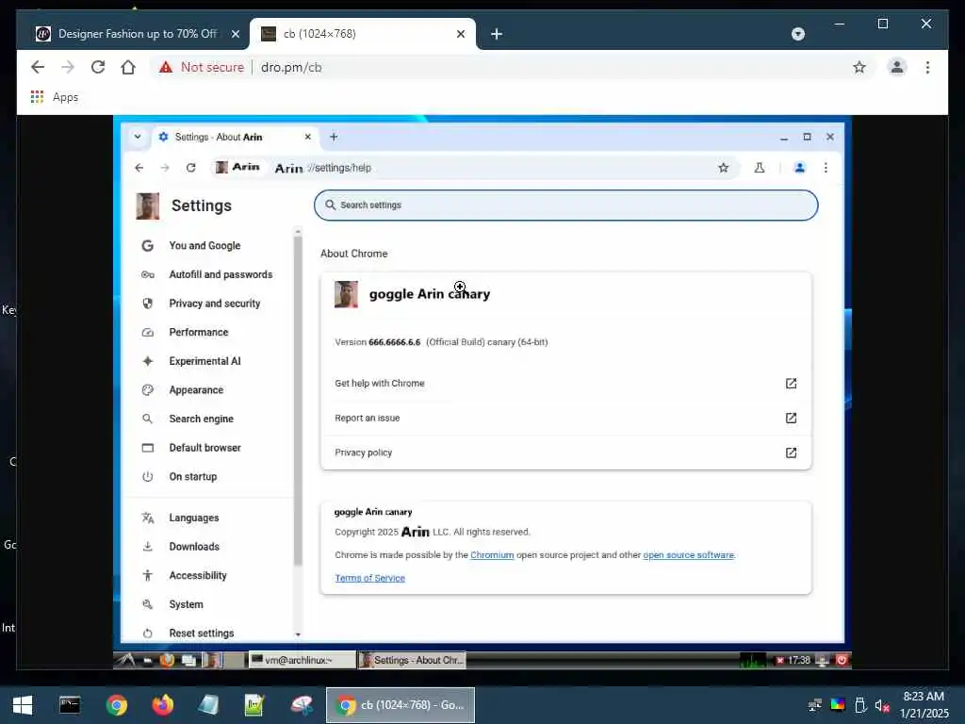Select the Settings - About Arin tab
965x724 pixels.
pyautogui.click(x=234, y=137)
